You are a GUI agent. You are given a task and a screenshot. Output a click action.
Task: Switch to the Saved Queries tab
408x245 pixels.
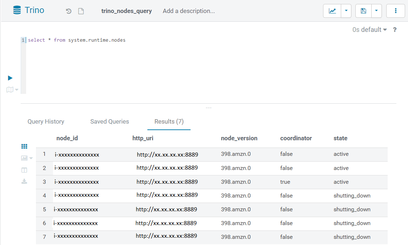pyautogui.click(x=110, y=121)
